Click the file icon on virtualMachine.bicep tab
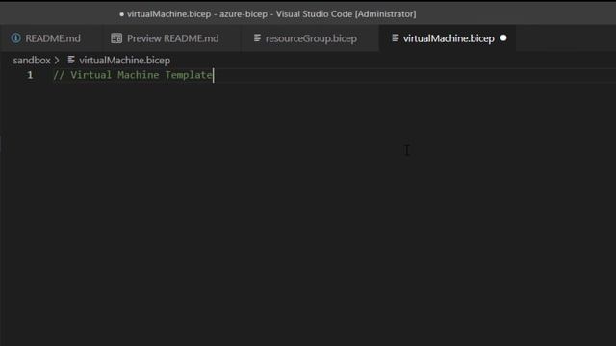The width and height of the screenshot is (616, 346). coord(396,38)
